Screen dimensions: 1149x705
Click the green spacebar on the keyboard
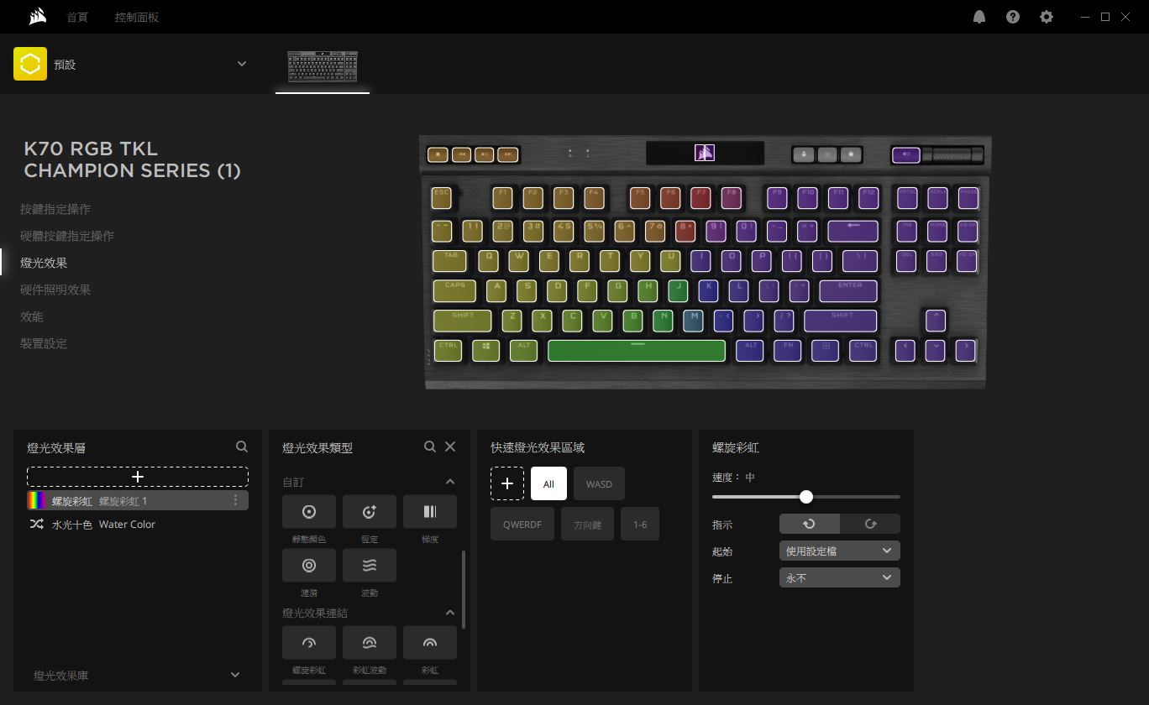(637, 350)
